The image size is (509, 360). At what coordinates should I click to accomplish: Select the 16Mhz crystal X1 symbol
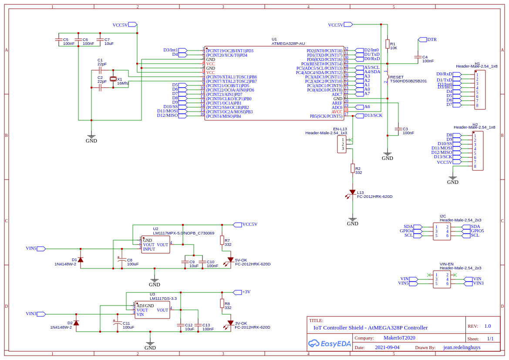113,79
